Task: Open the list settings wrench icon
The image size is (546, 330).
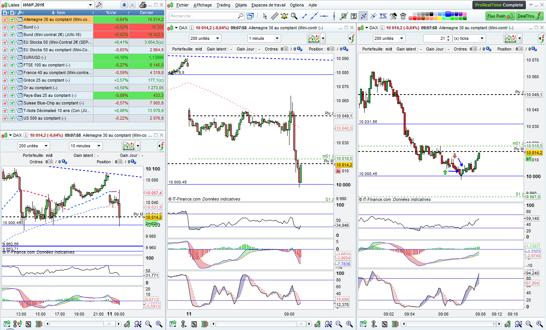Action: pos(99,5)
